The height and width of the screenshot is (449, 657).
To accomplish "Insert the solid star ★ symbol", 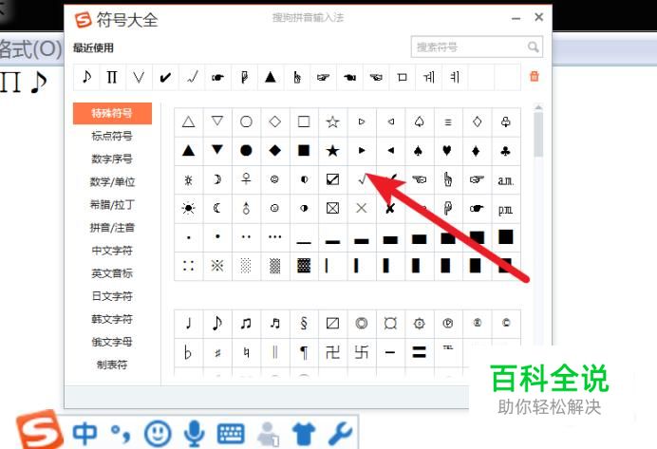I will pyautogui.click(x=332, y=151).
